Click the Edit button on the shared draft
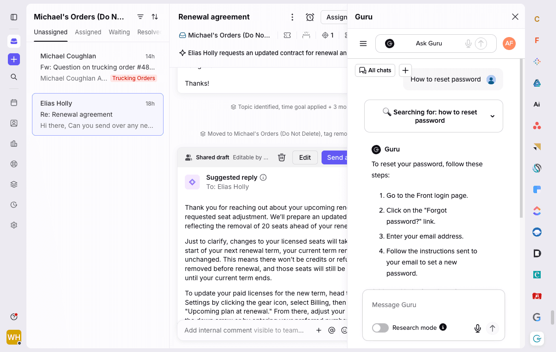The width and height of the screenshot is (556, 352). click(305, 157)
